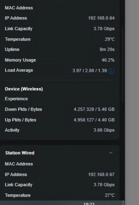Click the 4.257.328 / 5.48 GB down value
The image size is (139, 205).
click(x=94, y=109)
